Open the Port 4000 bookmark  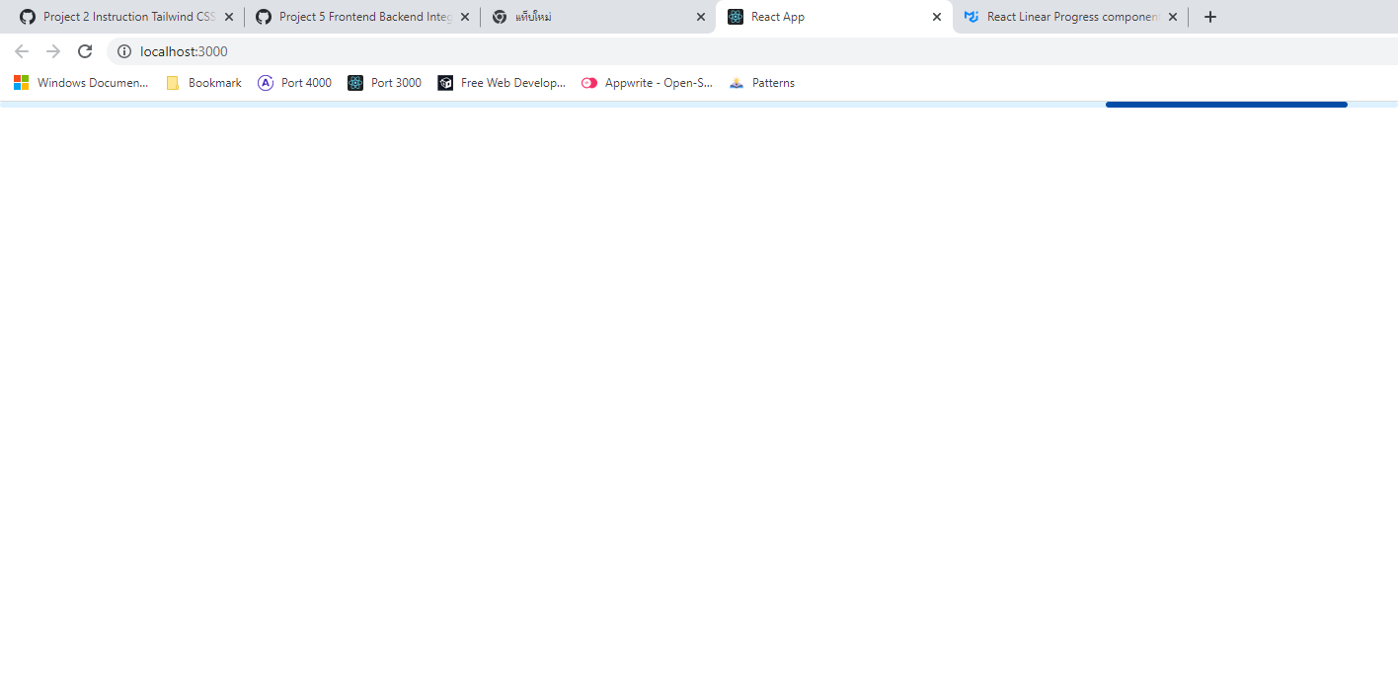tap(294, 83)
